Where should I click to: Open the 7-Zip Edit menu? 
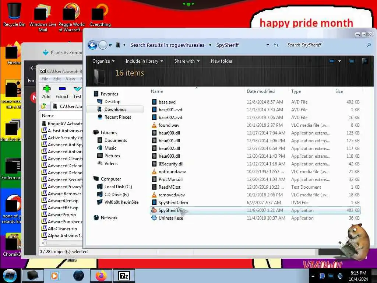click(x=57, y=79)
